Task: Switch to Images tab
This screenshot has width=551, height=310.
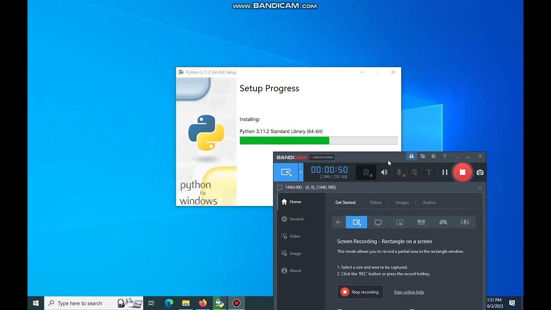Action: pos(402,202)
